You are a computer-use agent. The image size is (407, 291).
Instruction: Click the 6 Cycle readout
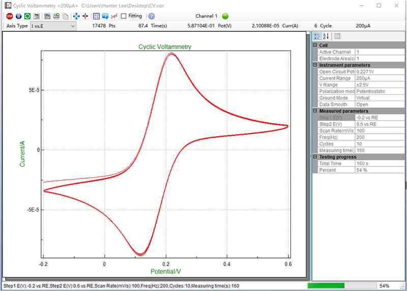323,26
